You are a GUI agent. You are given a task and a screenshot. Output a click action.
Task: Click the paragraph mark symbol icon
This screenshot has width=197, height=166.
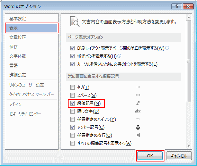[x=138, y=103]
